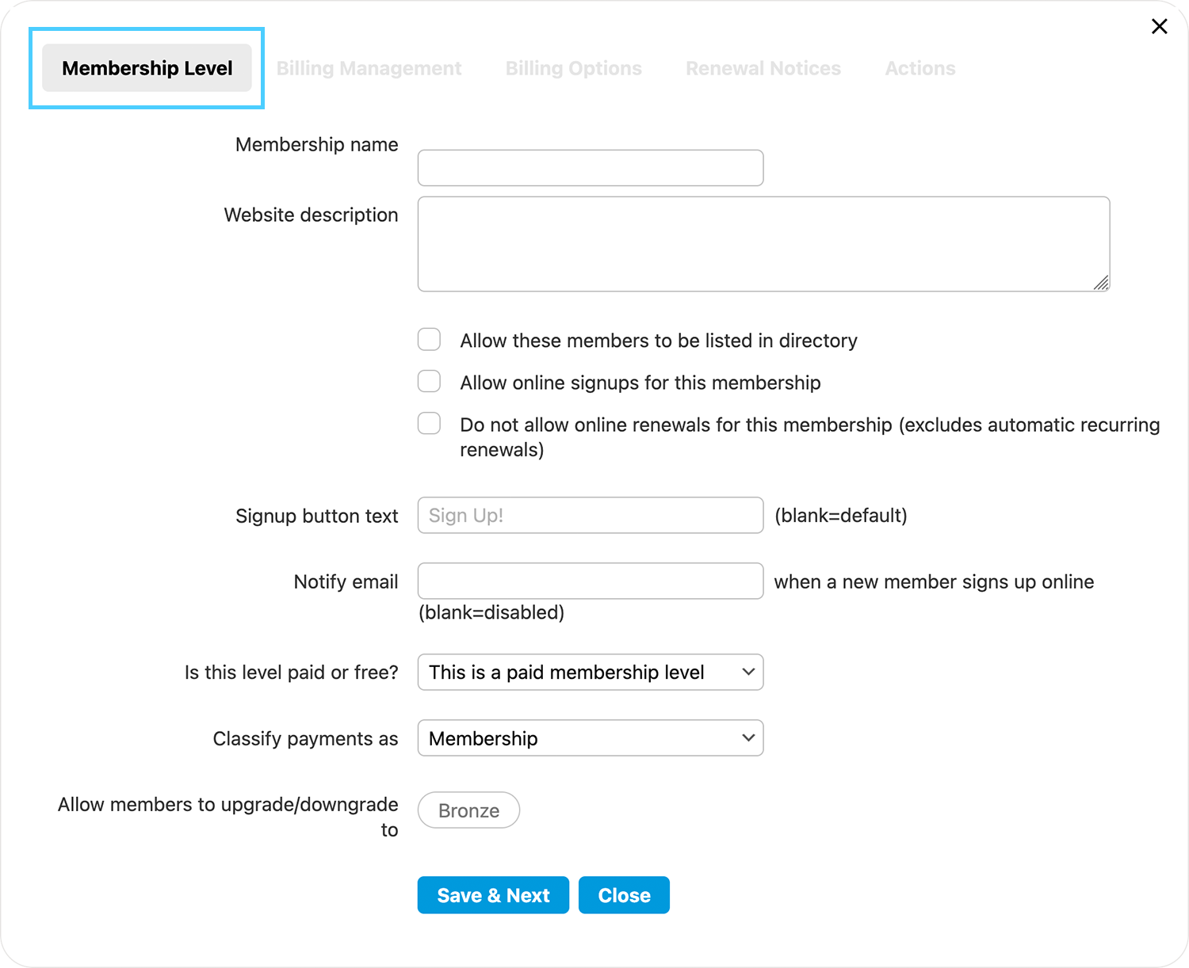The image size is (1189, 968).
Task: Check Allow online signups for this membership
Action: [429, 382]
